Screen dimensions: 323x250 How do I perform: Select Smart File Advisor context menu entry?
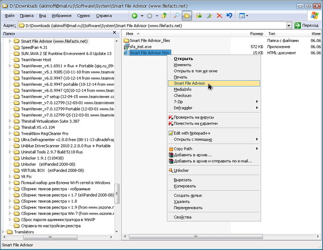click(214, 84)
